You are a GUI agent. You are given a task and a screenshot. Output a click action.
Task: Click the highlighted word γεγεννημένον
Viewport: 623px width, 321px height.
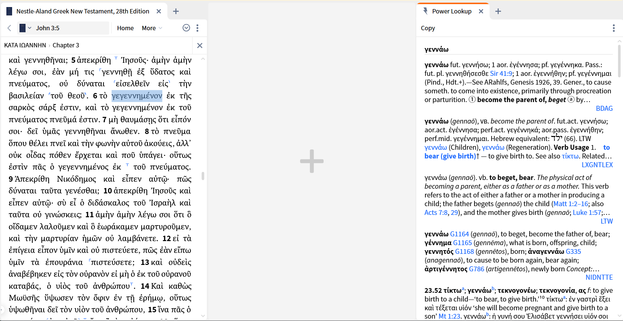tap(137, 96)
